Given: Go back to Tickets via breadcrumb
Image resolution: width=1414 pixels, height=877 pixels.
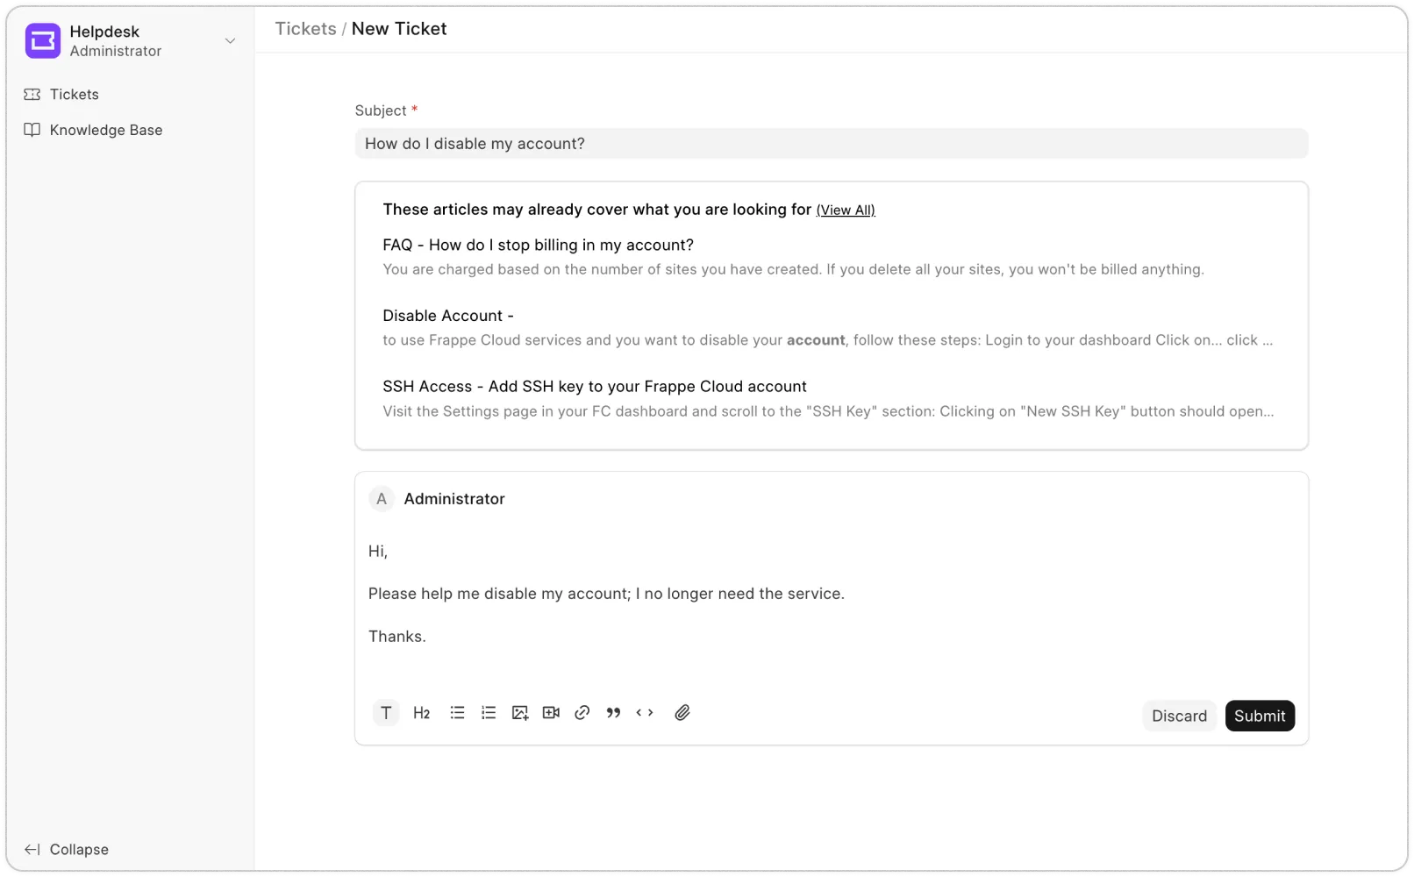Looking at the screenshot, I should pos(305,29).
